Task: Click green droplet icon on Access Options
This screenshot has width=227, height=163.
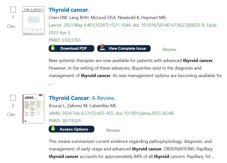Action: point(53,128)
